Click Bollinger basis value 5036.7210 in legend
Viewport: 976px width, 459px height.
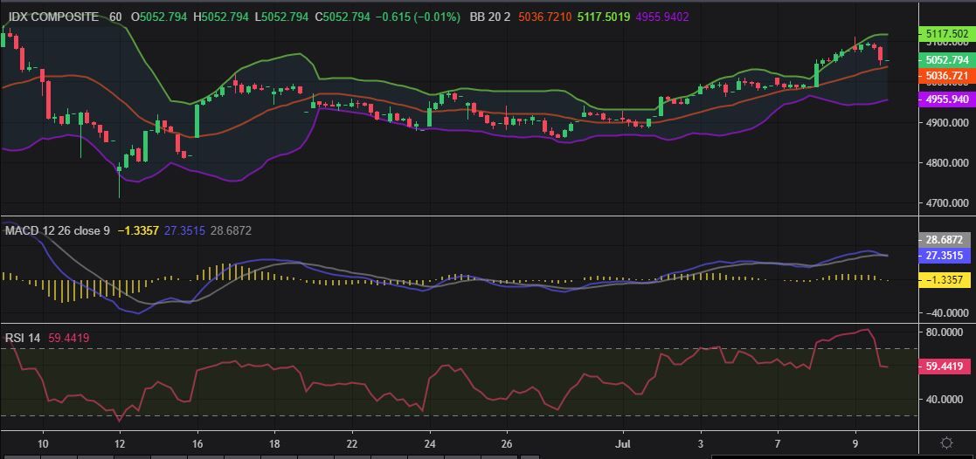(546, 17)
